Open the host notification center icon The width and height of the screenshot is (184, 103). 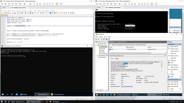click(181, 102)
